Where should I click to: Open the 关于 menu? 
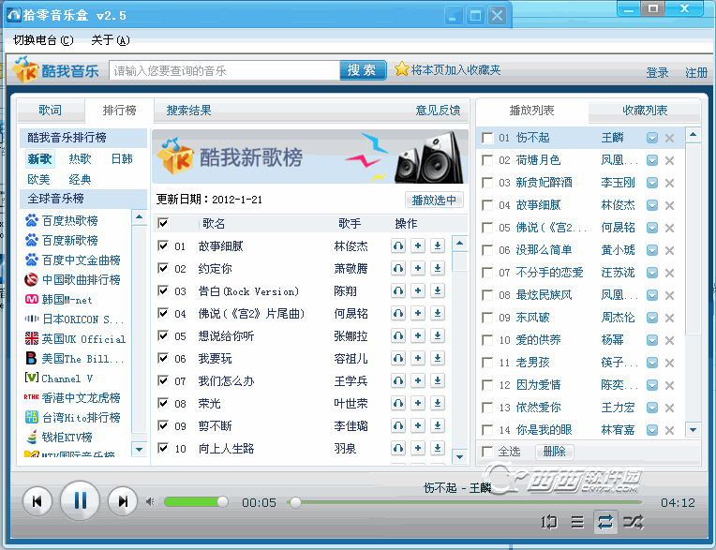(x=110, y=40)
